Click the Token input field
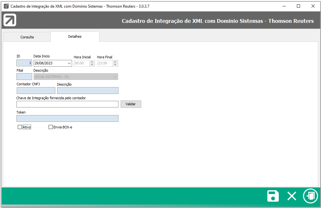Screen dimensions: 321x208 coord(67,118)
